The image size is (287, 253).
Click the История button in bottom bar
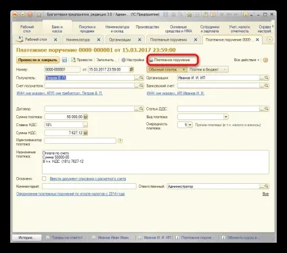[x=26, y=237]
